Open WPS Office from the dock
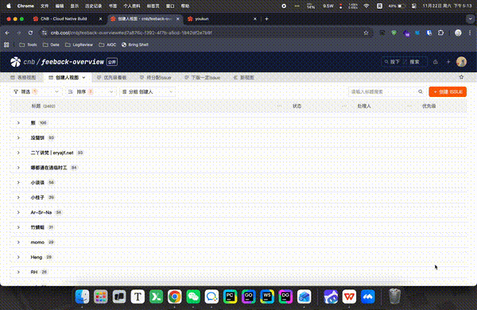This screenshot has height=310, width=477. point(349,296)
